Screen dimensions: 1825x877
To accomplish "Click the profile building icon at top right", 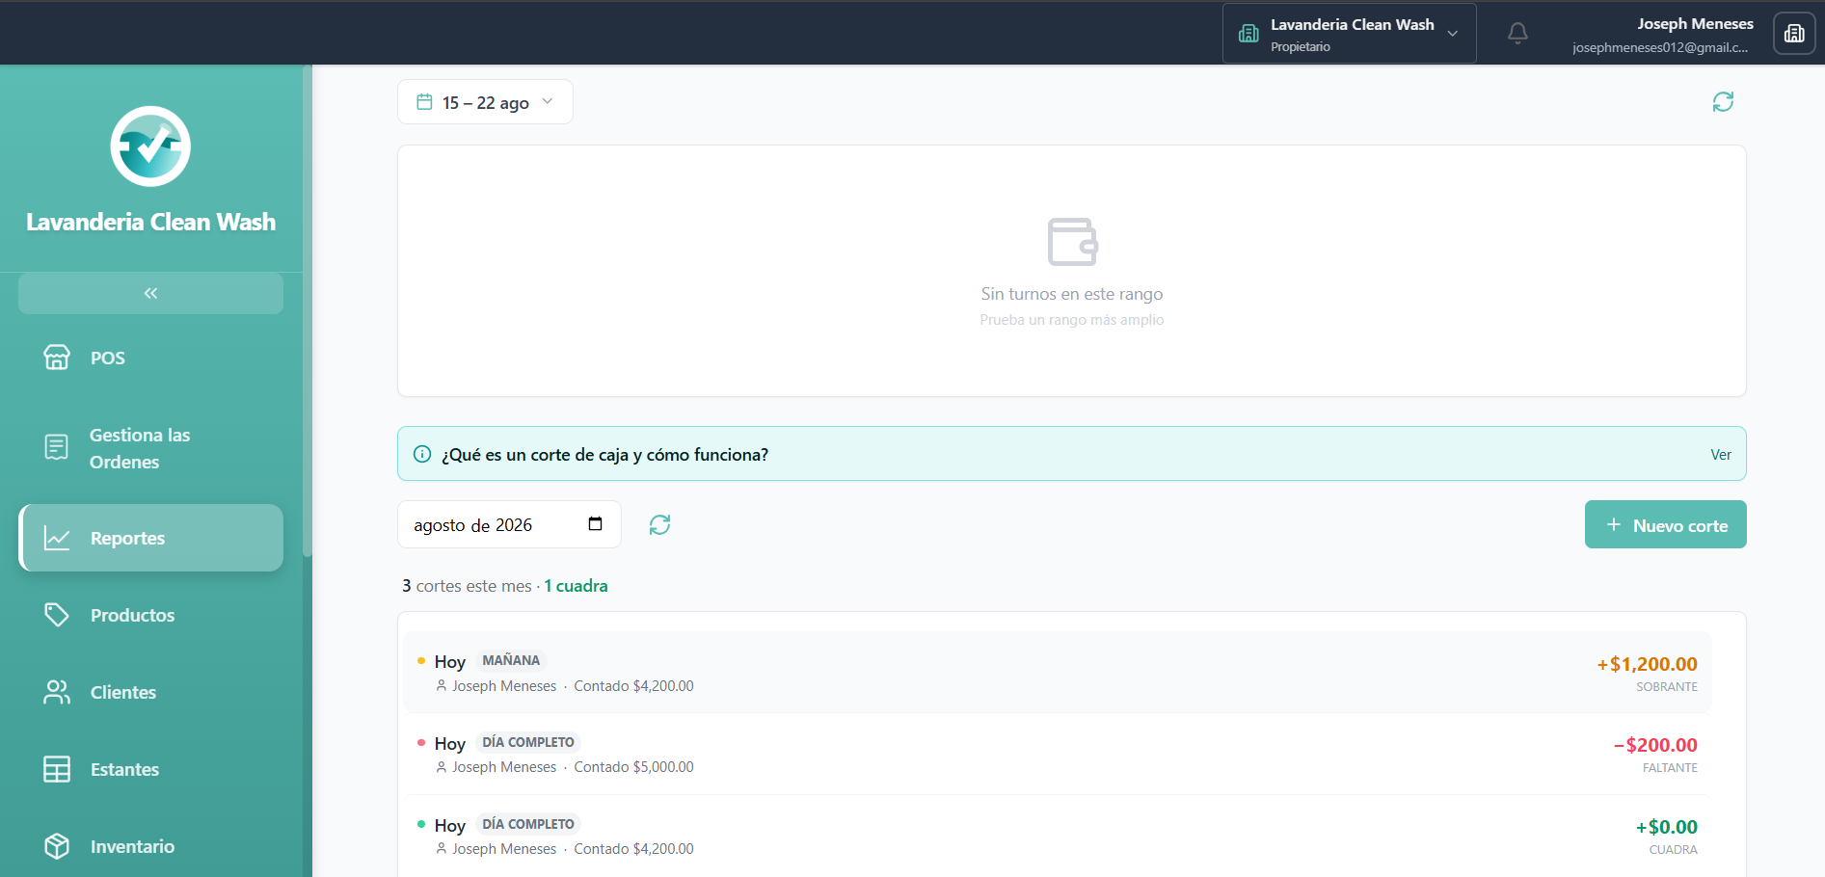I will [1794, 34].
